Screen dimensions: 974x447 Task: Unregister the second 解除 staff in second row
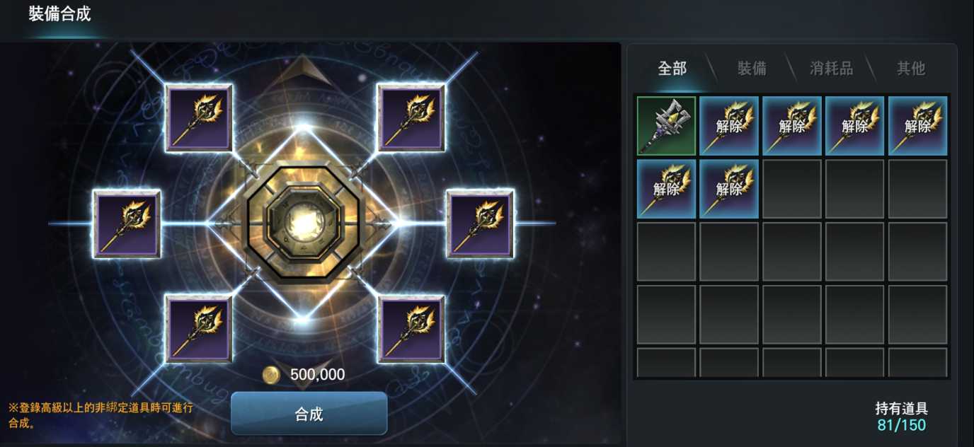coord(729,189)
